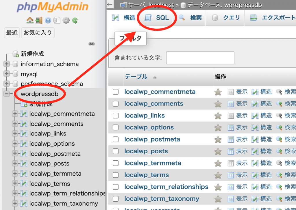Expand localwp_comments tree node
296x210 pixels.
coord(15,124)
